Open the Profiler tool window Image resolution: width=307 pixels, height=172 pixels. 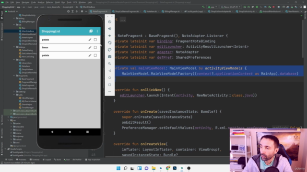click(x=77, y=160)
